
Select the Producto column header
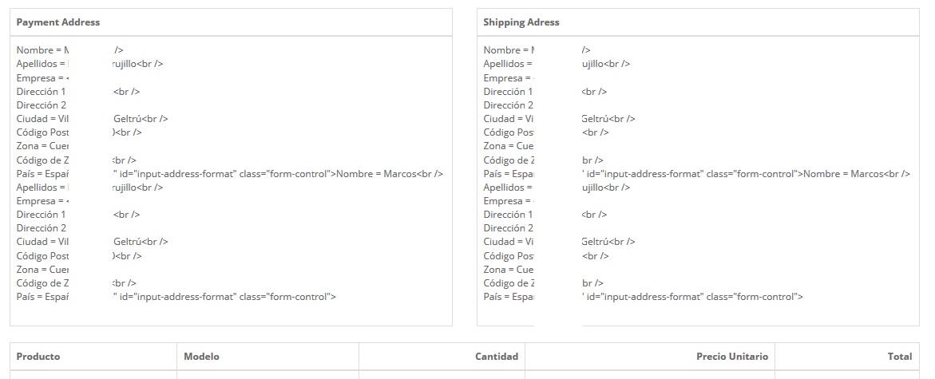(38, 357)
